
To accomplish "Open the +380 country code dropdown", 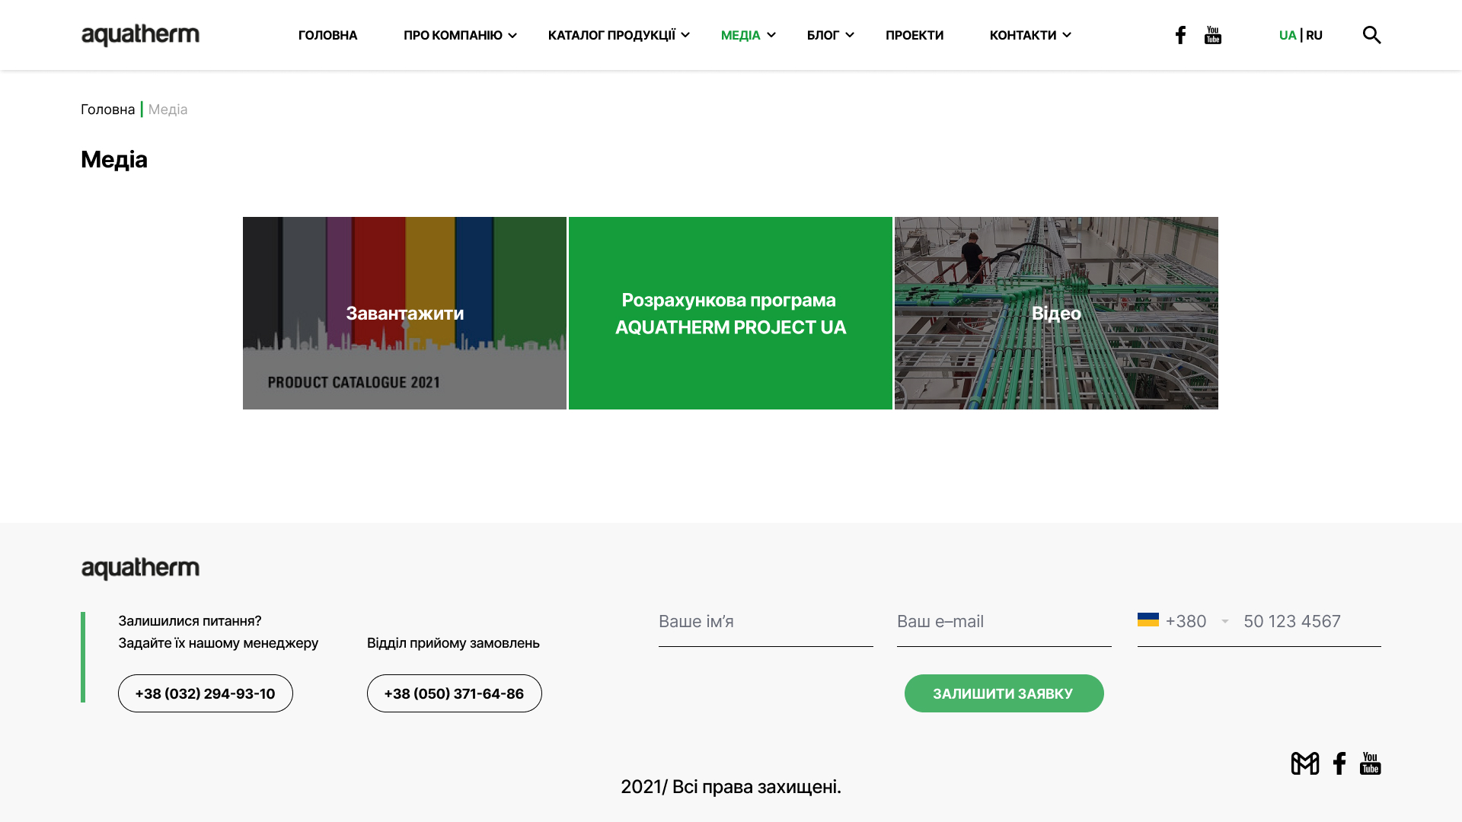I will pos(1183,621).
